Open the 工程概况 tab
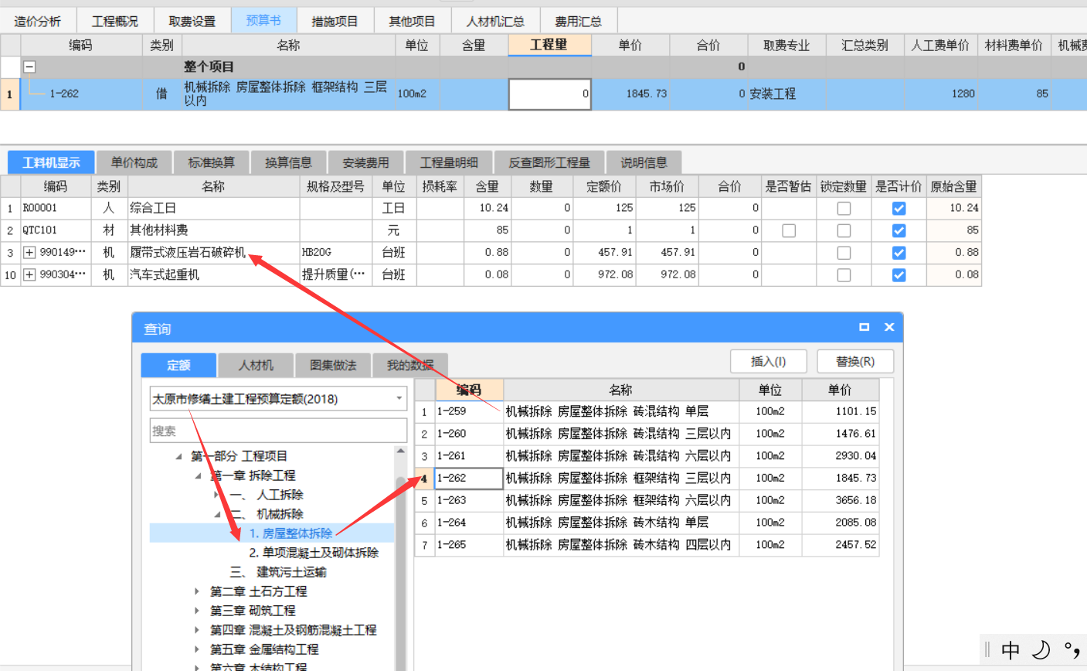Viewport: 1087px width, 671px height. 115,21
